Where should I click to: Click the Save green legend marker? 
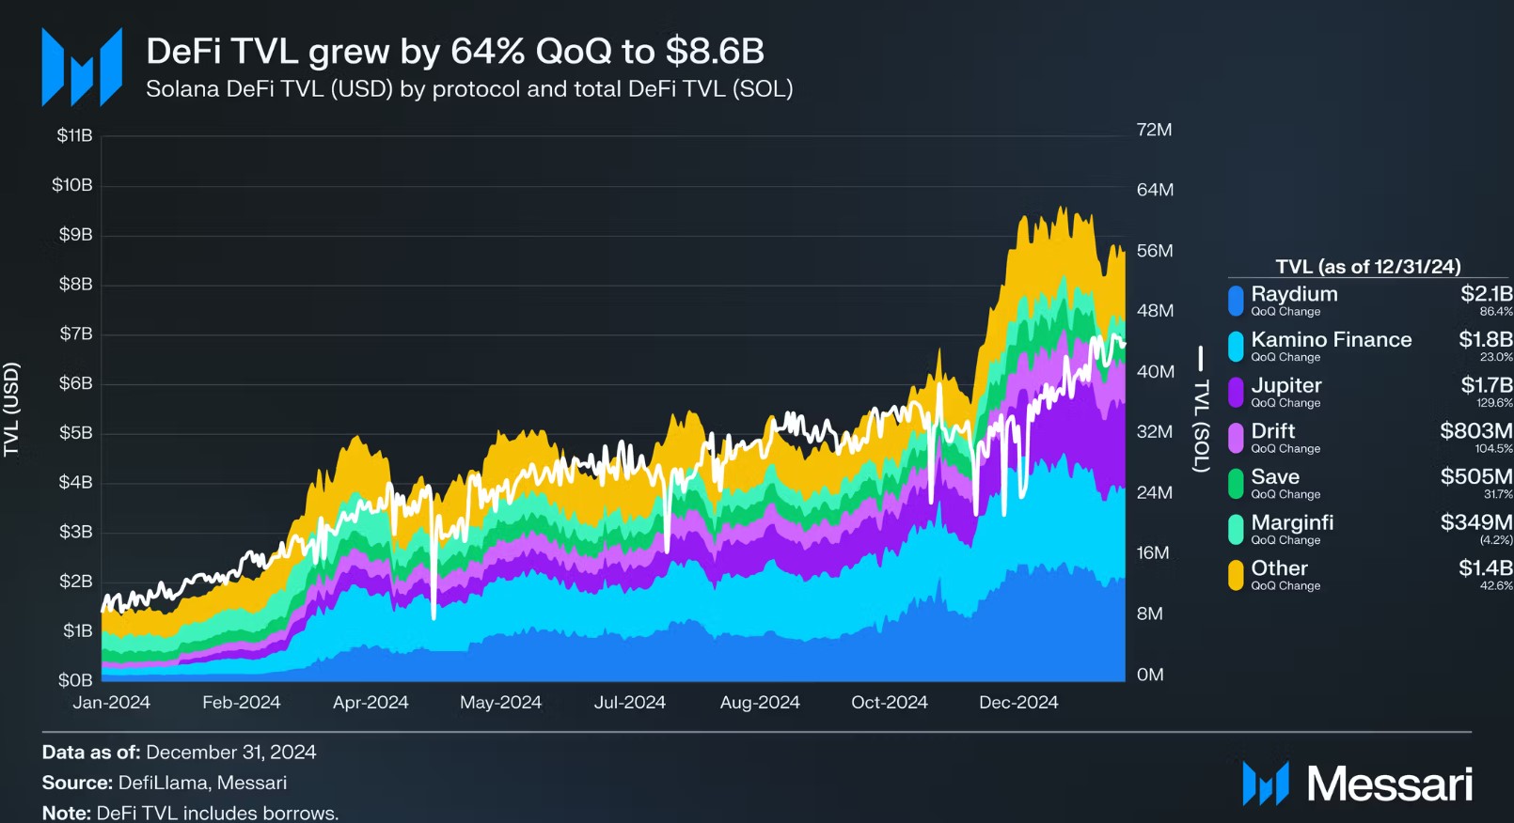coord(1236,484)
